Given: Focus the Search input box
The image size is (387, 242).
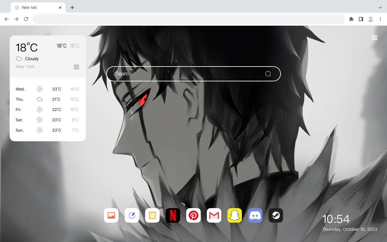Looking at the screenshot, I should coord(193,74).
